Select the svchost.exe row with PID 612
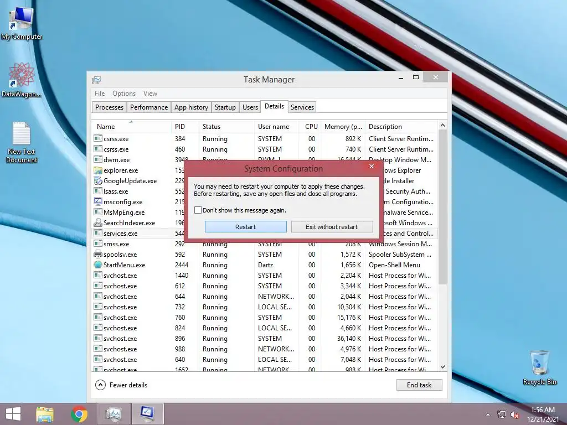The image size is (567, 425). 264,286
